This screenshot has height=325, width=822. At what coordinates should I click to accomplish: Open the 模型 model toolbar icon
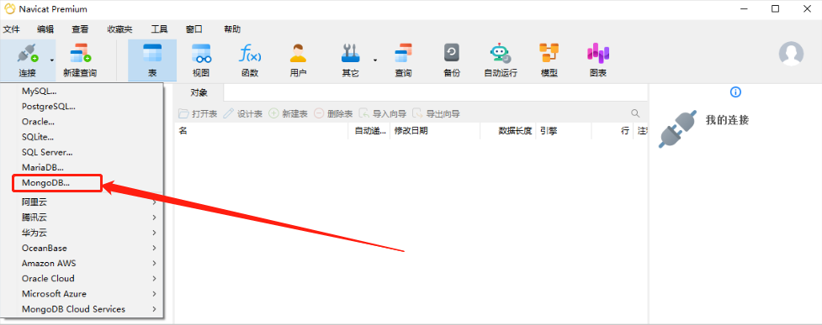click(x=549, y=54)
